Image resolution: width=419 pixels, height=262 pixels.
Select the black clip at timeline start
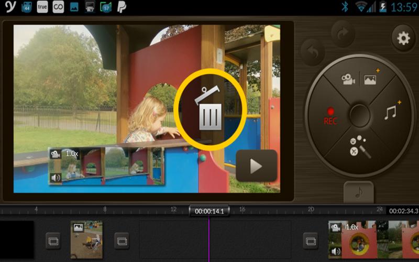[17, 239]
